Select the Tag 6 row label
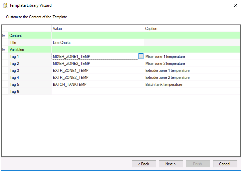Screen dimensions: 242x172 click(30, 91)
